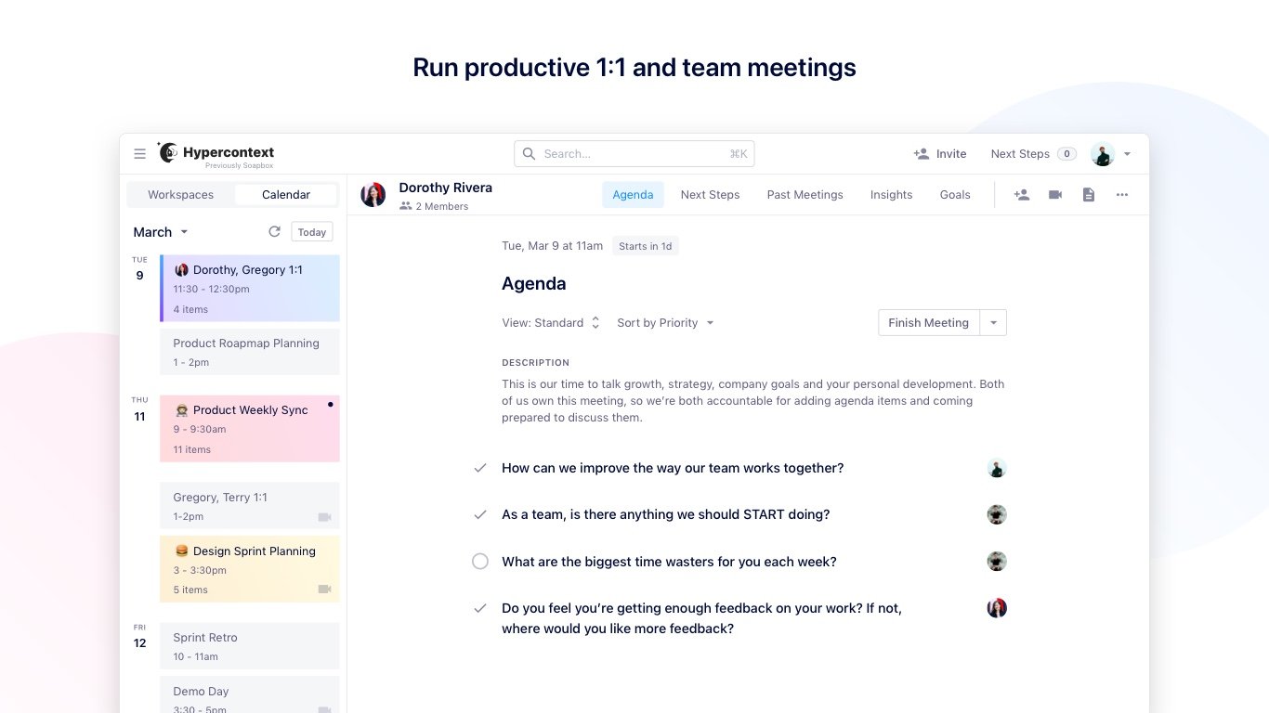Open the Next Steps meeting tab

[x=710, y=195]
